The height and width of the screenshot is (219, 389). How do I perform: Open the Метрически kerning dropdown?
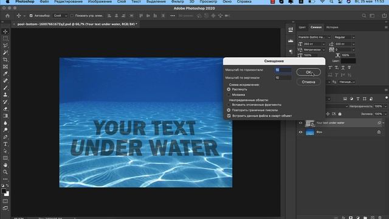pyautogui.click(x=323, y=50)
